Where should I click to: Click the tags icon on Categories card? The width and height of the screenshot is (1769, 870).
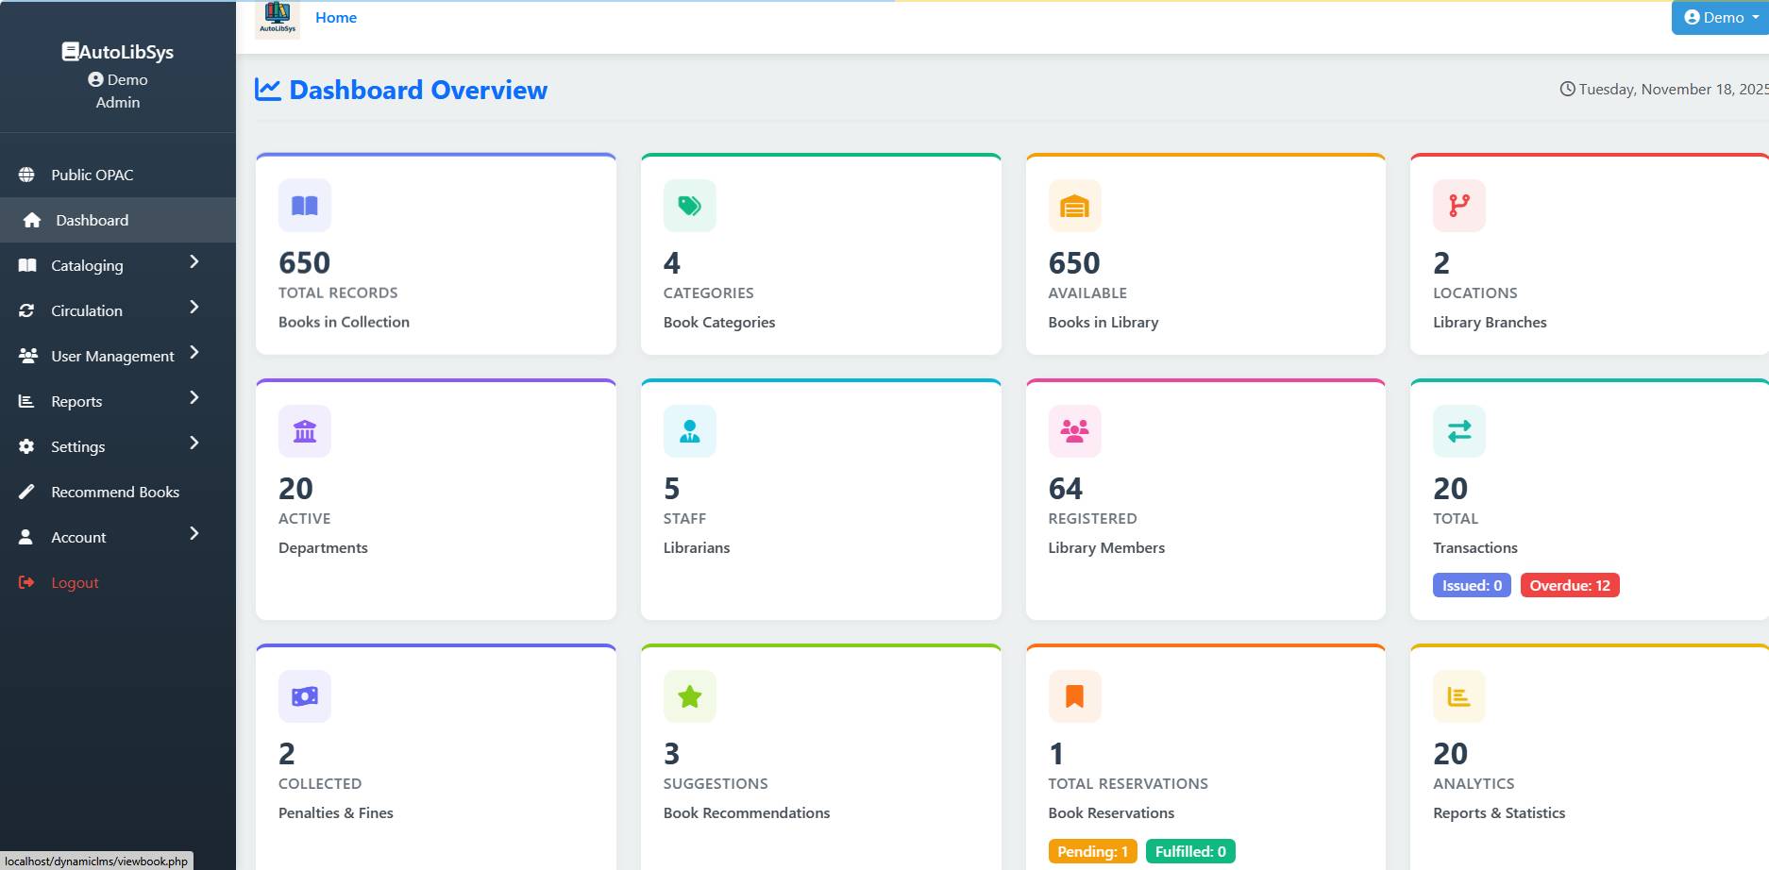coord(689,206)
